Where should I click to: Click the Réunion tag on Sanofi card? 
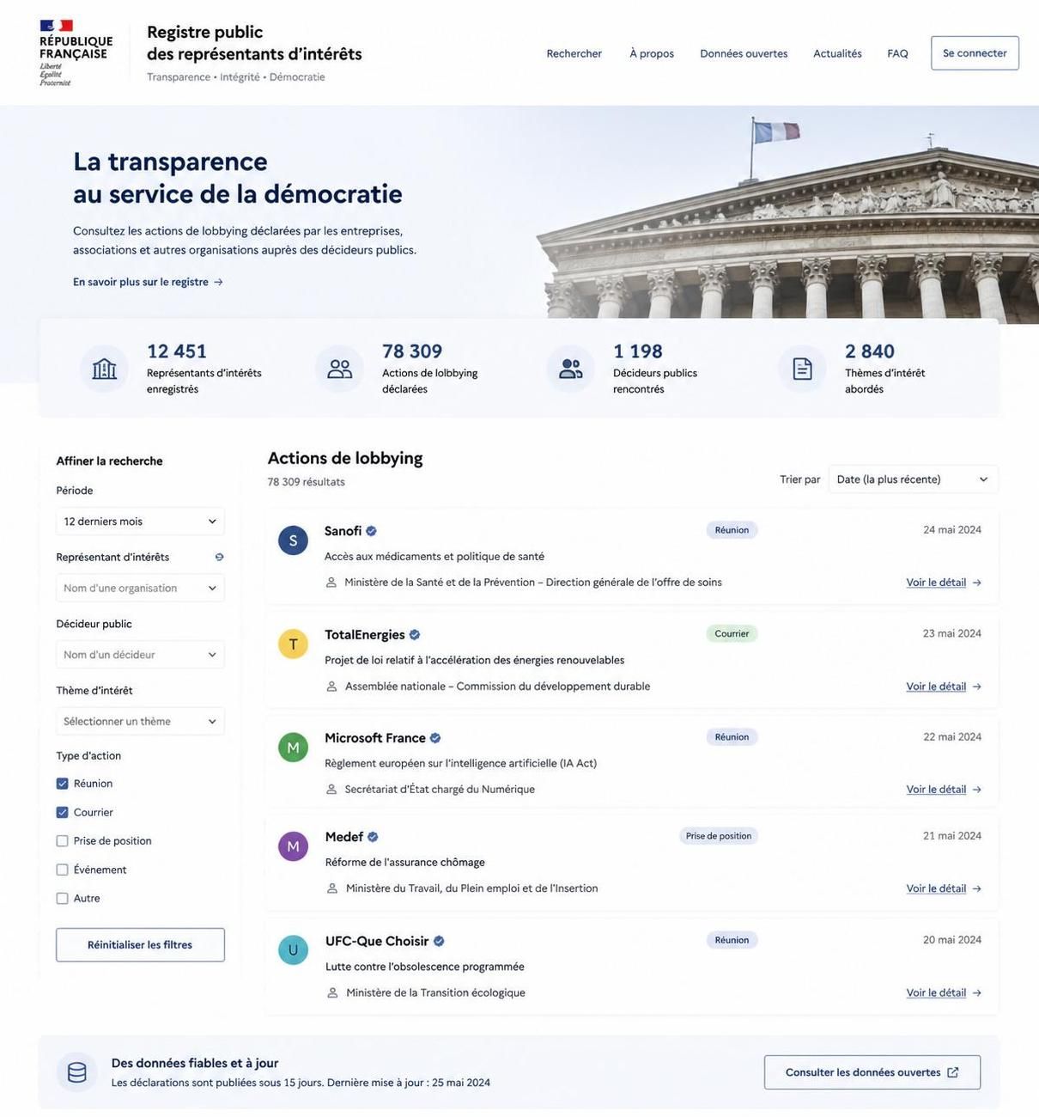[732, 530]
